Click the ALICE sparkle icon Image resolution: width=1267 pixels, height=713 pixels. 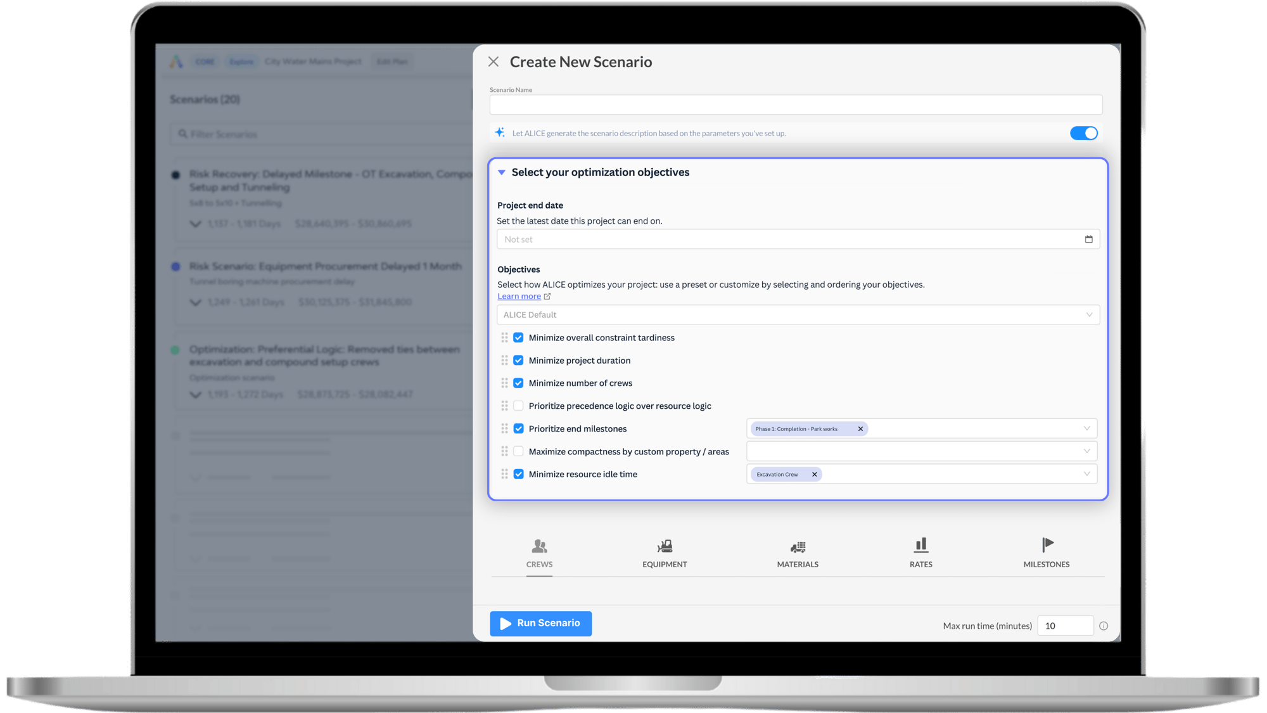499,132
